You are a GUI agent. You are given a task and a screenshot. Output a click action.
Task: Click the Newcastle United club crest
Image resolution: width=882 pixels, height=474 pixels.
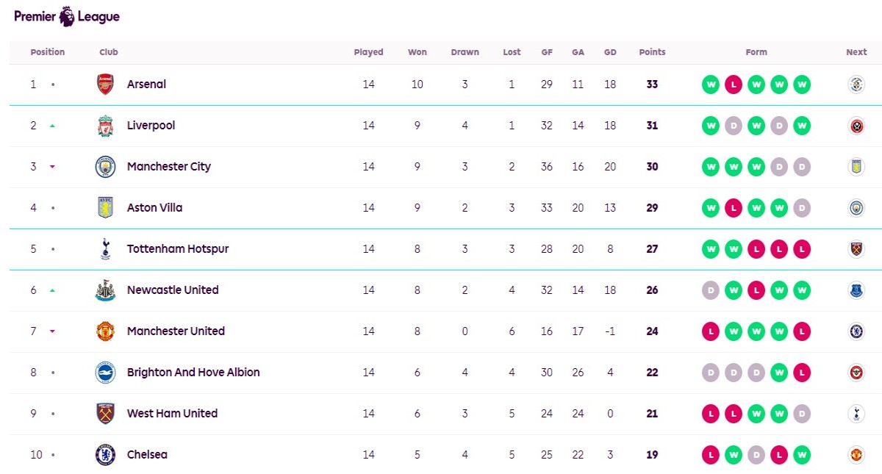click(105, 290)
